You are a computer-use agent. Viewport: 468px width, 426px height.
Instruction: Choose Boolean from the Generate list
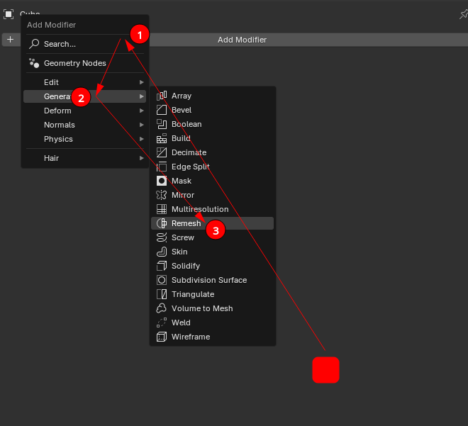tap(186, 124)
